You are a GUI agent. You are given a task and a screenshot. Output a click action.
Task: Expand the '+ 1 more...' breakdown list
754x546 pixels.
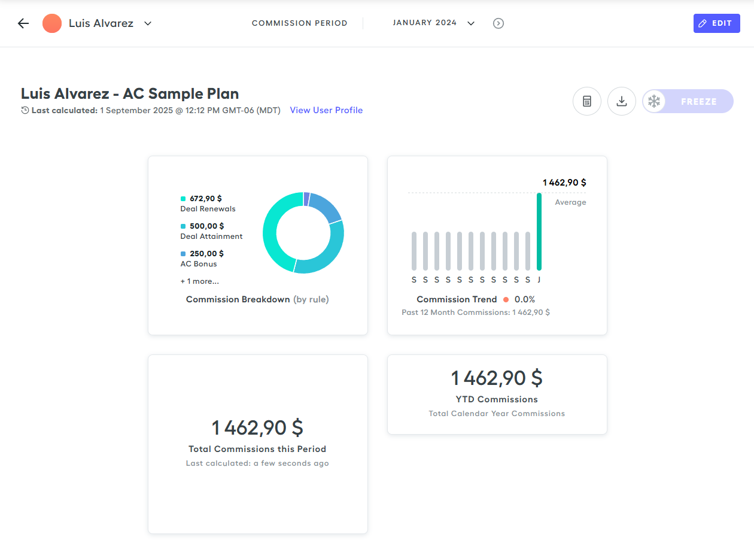click(x=199, y=281)
